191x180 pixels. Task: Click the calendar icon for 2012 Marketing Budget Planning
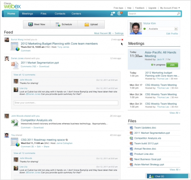(15, 46)
